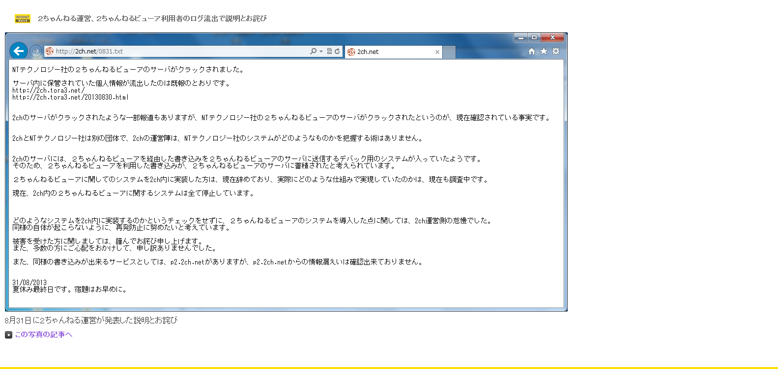Go back with the blue back arrow

[18, 51]
